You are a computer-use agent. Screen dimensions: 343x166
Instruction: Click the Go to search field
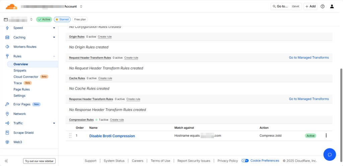click(x=286, y=6)
